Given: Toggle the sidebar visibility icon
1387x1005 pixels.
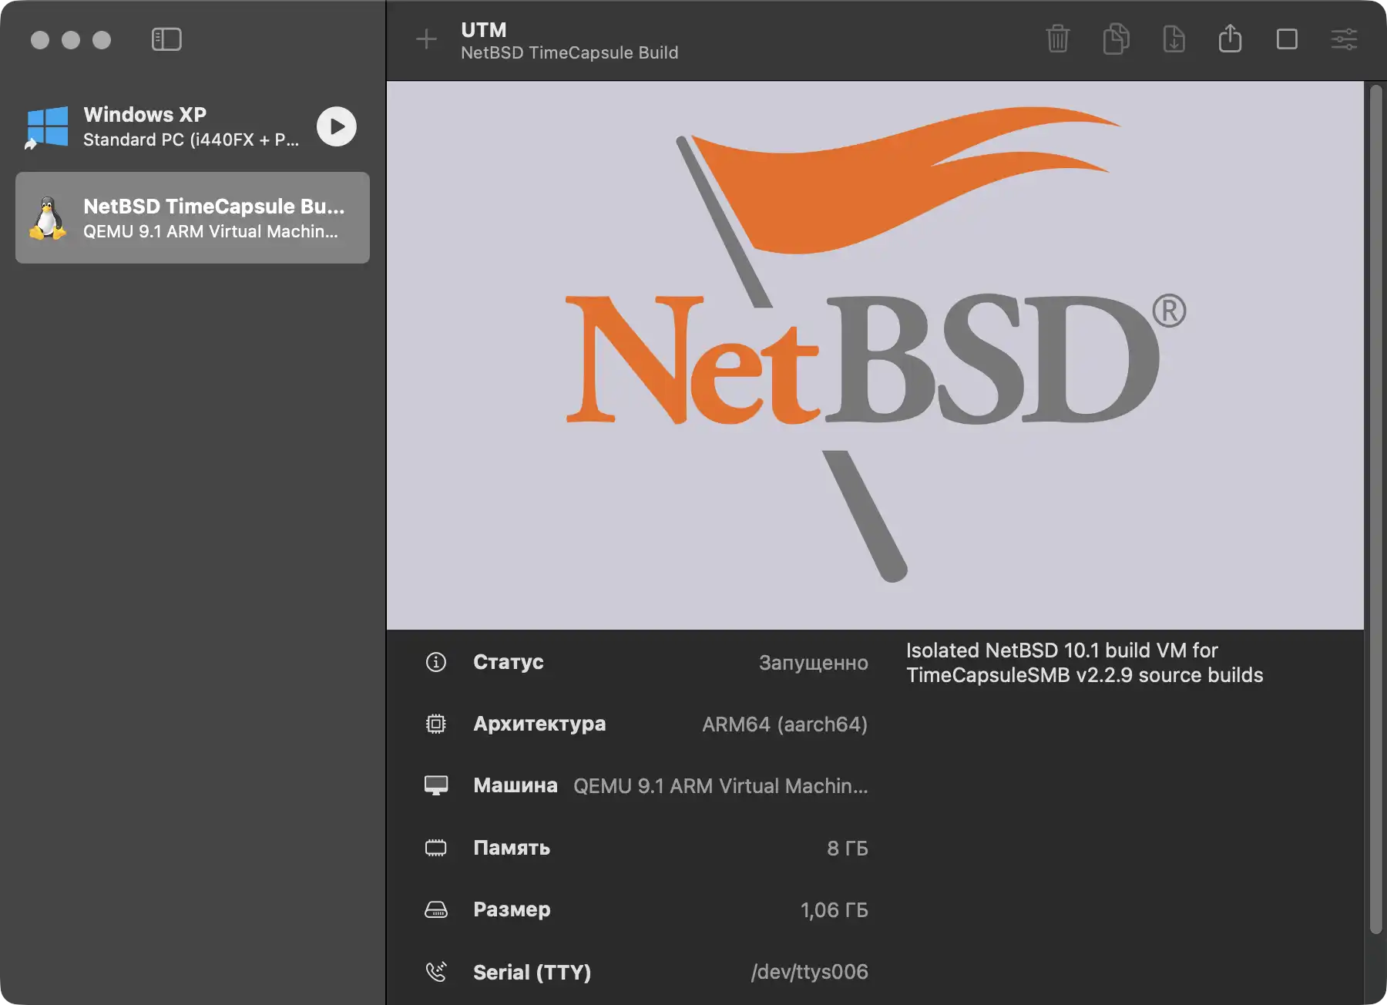Looking at the screenshot, I should [166, 39].
